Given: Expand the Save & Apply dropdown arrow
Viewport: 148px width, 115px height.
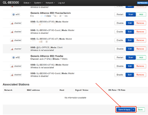Looking at the screenshot, I should point(133,109).
